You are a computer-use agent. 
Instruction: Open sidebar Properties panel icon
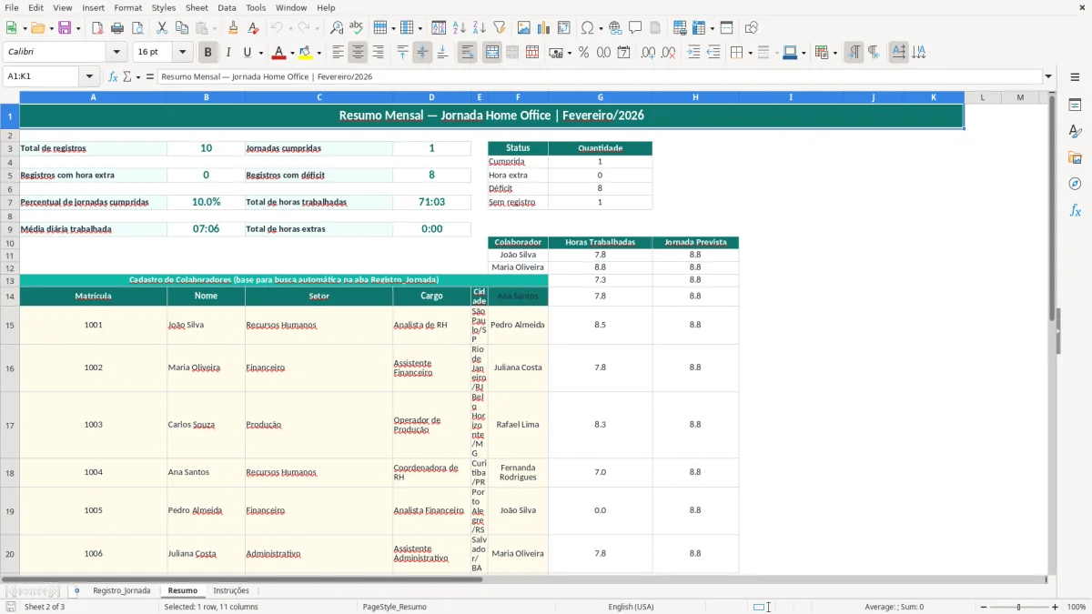click(1075, 106)
